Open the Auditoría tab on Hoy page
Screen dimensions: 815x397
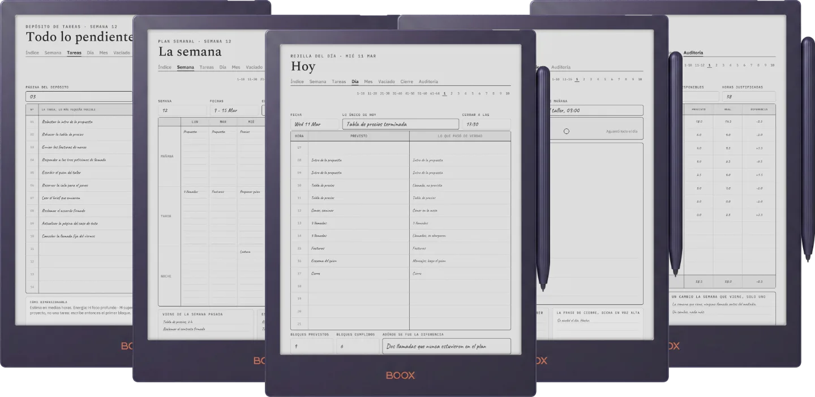tap(428, 81)
